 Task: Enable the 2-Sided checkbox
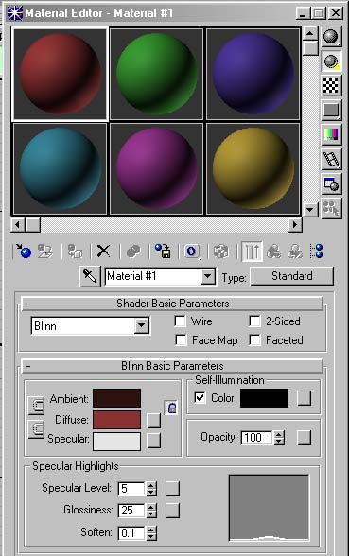(254, 321)
